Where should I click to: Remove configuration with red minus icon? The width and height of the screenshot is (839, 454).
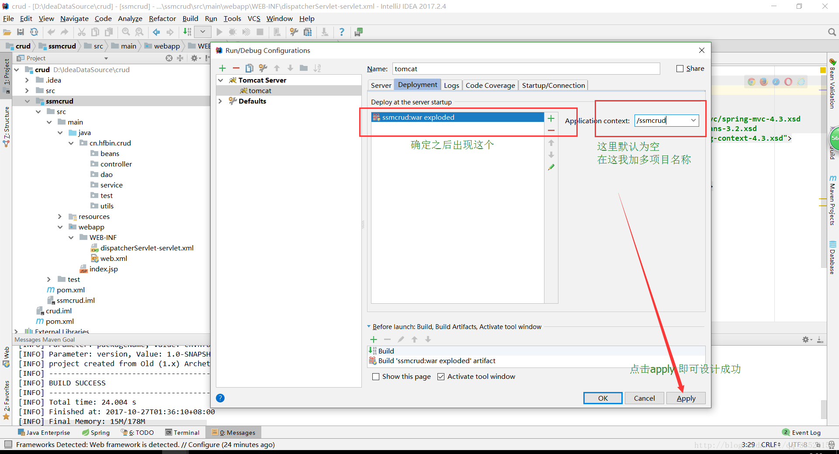(x=236, y=68)
